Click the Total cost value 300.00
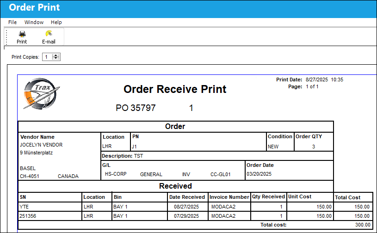Viewport: 377px width, 233px height. (363, 225)
